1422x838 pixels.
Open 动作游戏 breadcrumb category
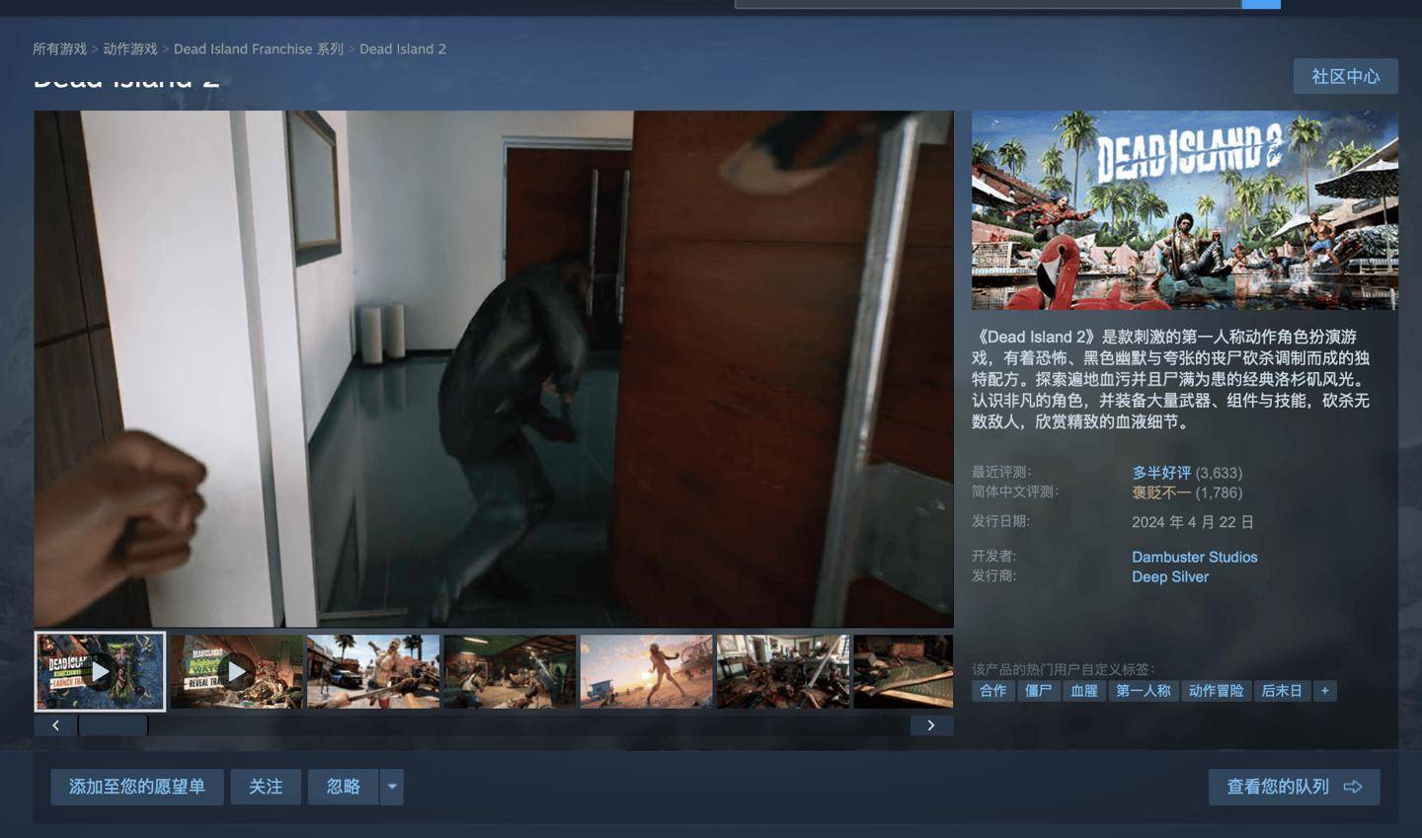130,48
